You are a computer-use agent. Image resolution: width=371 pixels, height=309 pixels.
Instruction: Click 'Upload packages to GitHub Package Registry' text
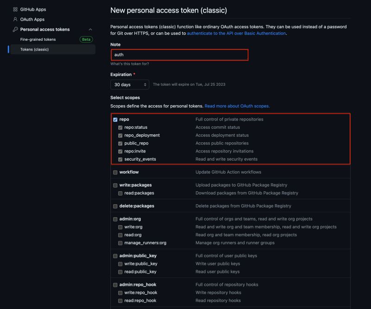pos(241,185)
